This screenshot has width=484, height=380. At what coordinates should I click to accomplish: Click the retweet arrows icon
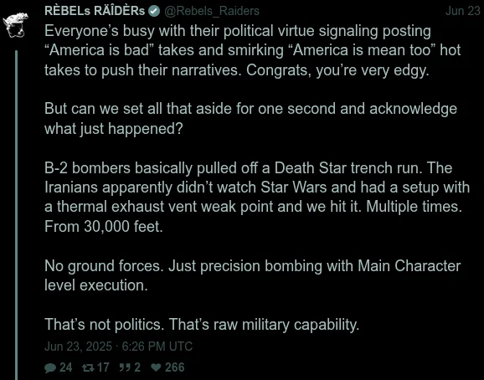tap(88, 367)
